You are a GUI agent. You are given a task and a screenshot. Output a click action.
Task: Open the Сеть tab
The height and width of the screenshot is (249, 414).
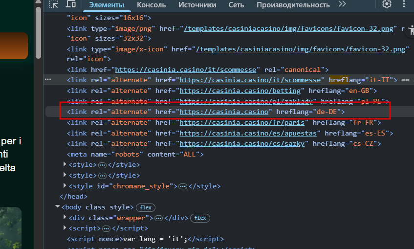coord(236,5)
